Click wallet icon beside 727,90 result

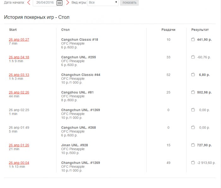click(193, 145)
